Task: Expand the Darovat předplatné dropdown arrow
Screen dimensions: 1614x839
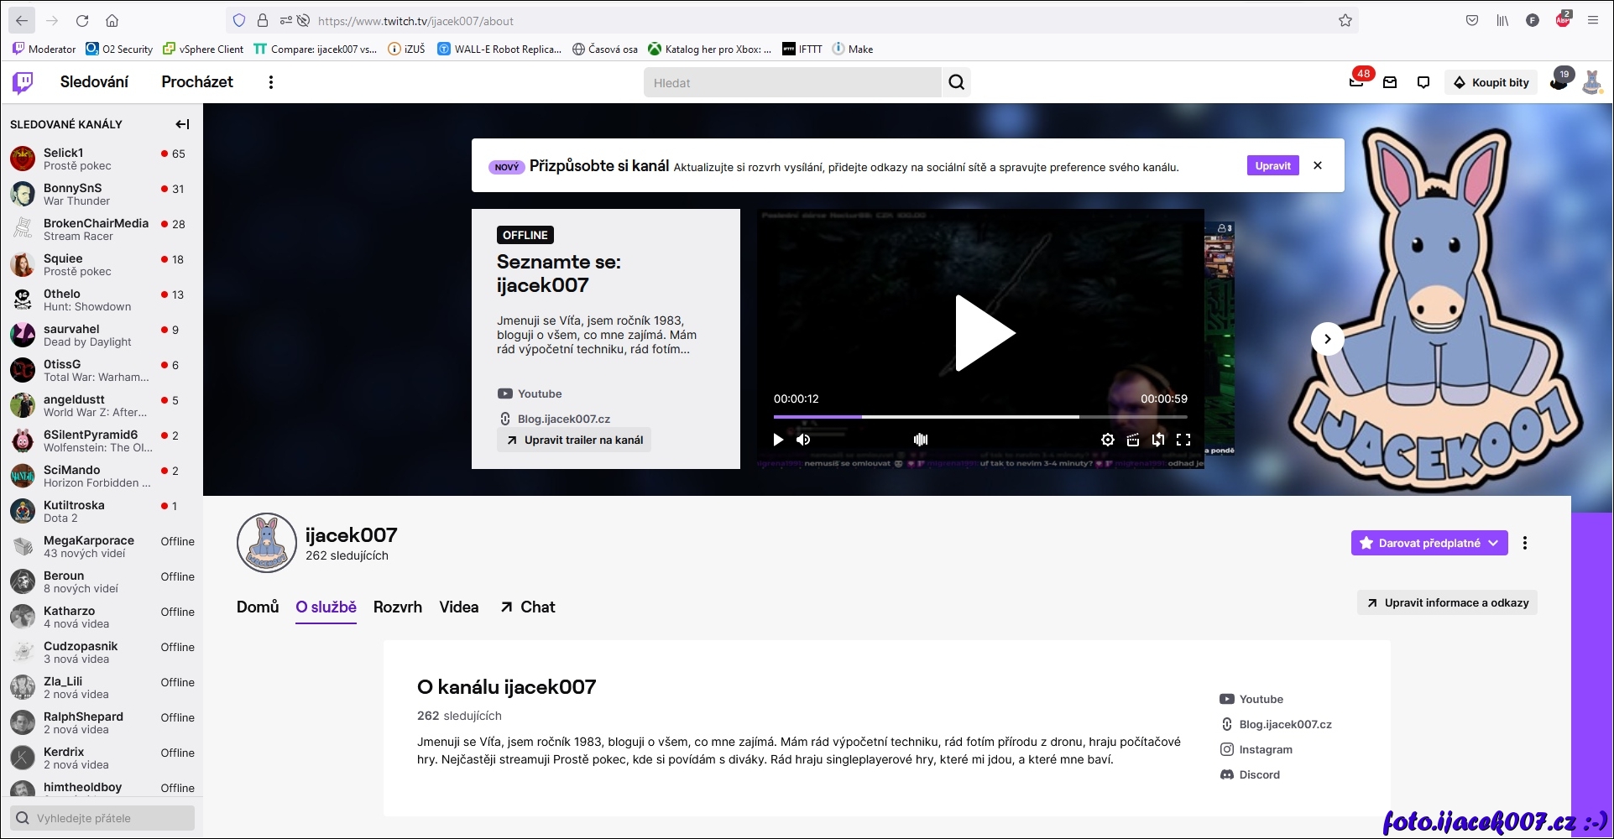Action: 1494,543
